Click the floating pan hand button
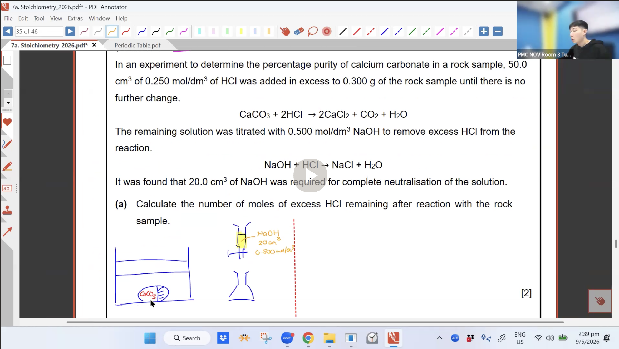Viewport: 619px width, 349px height. tap(600, 301)
